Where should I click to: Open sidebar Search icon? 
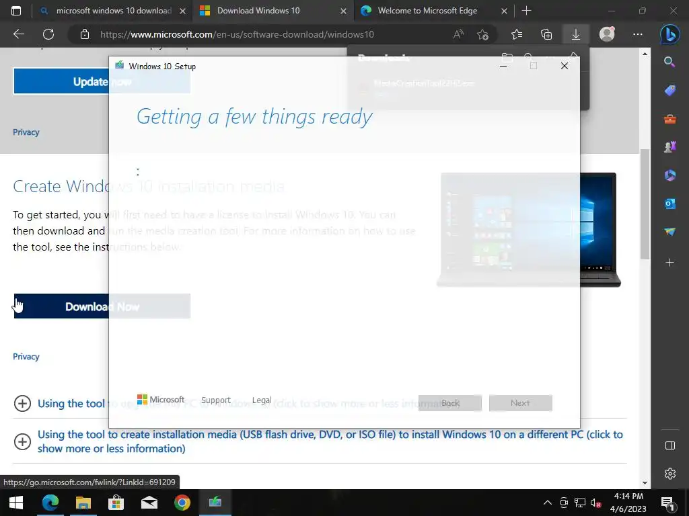click(x=669, y=62)
